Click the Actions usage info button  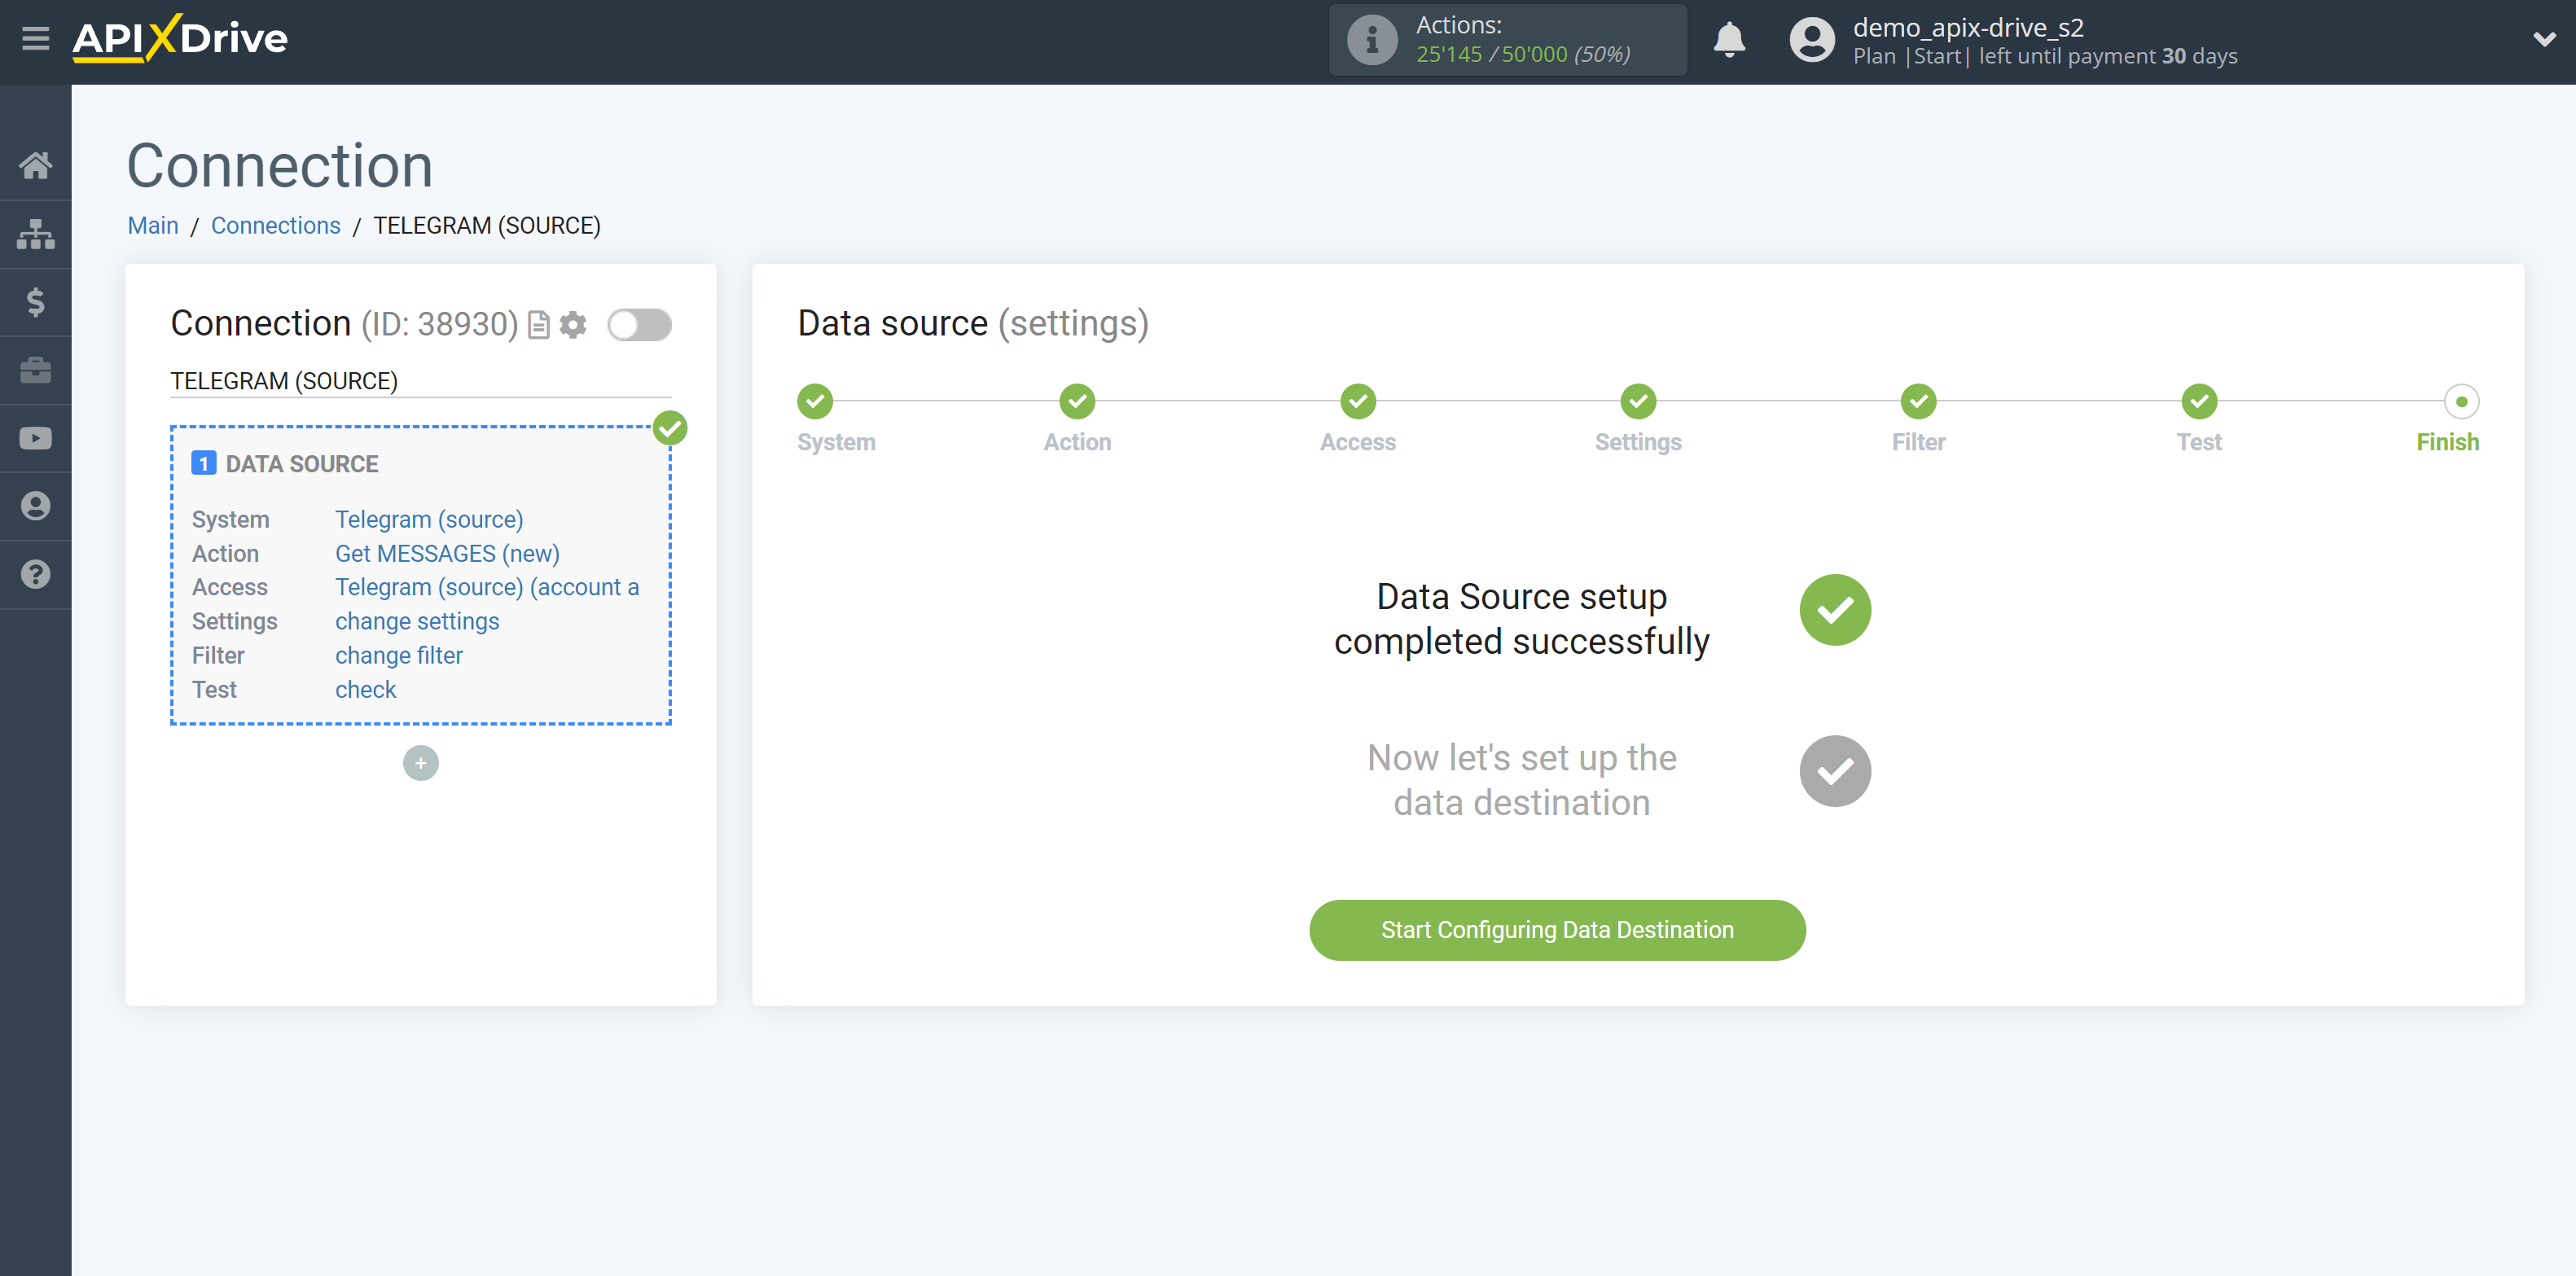1370,39
